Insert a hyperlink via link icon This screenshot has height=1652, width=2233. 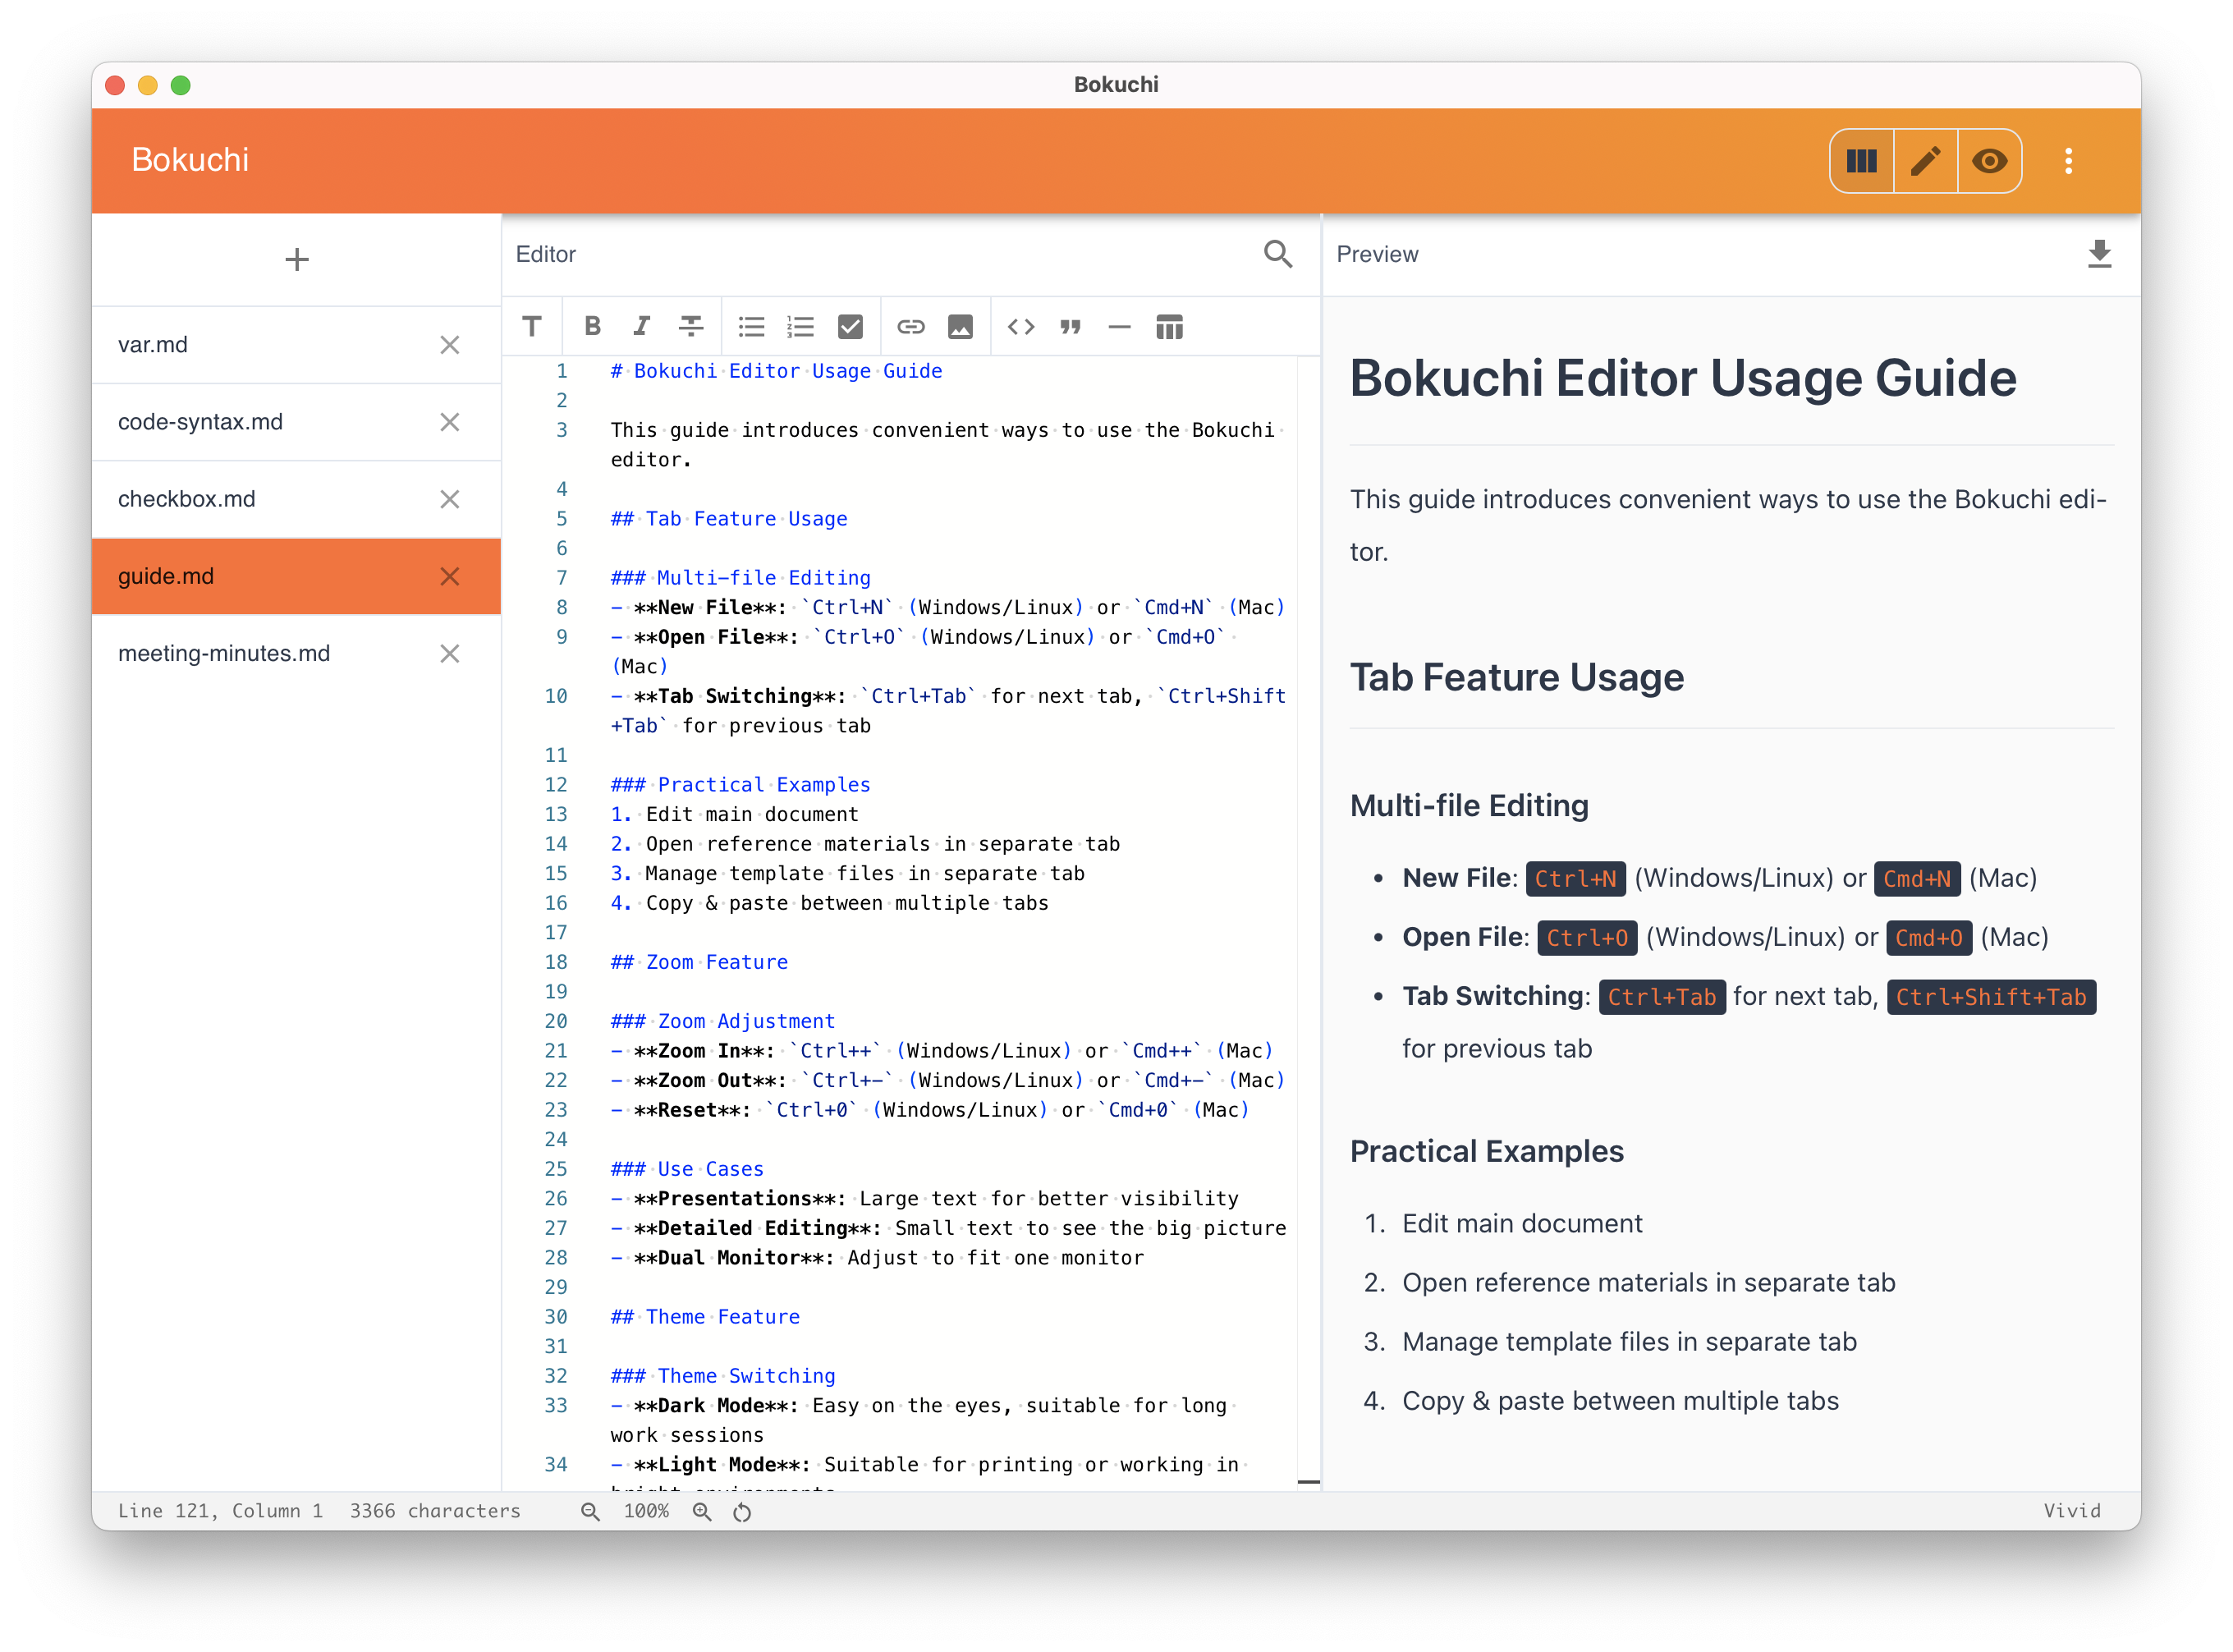tap(910, 326)
